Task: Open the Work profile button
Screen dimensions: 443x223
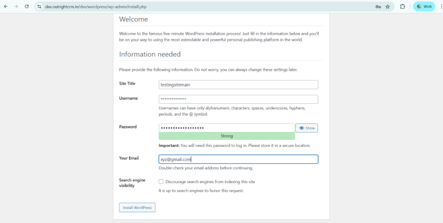Action: click(x=424, y=6)
